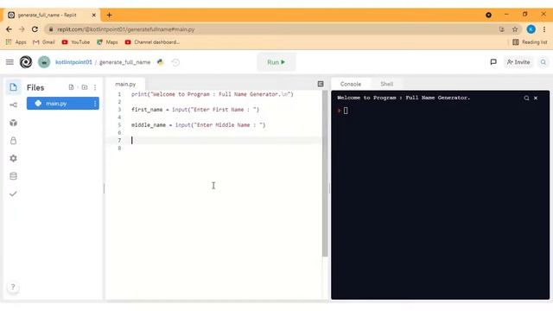Open the Database sidebar icon
The width and height of the screenshot is (553, 311).
[13, 176]
